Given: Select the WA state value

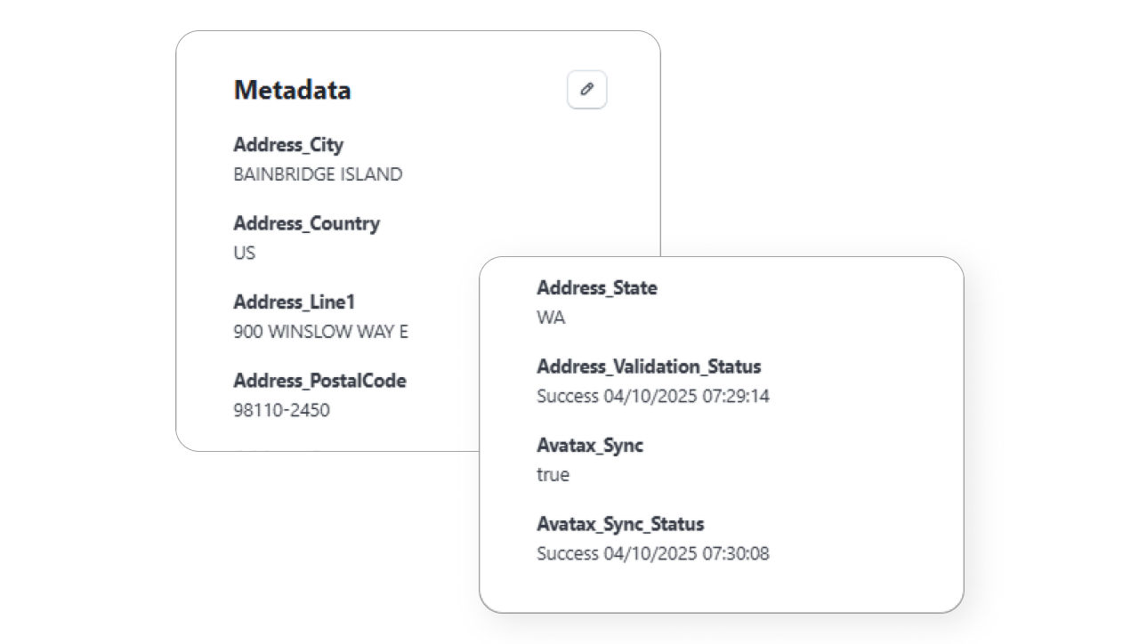Looking at the screenshot, I should 551,317.
